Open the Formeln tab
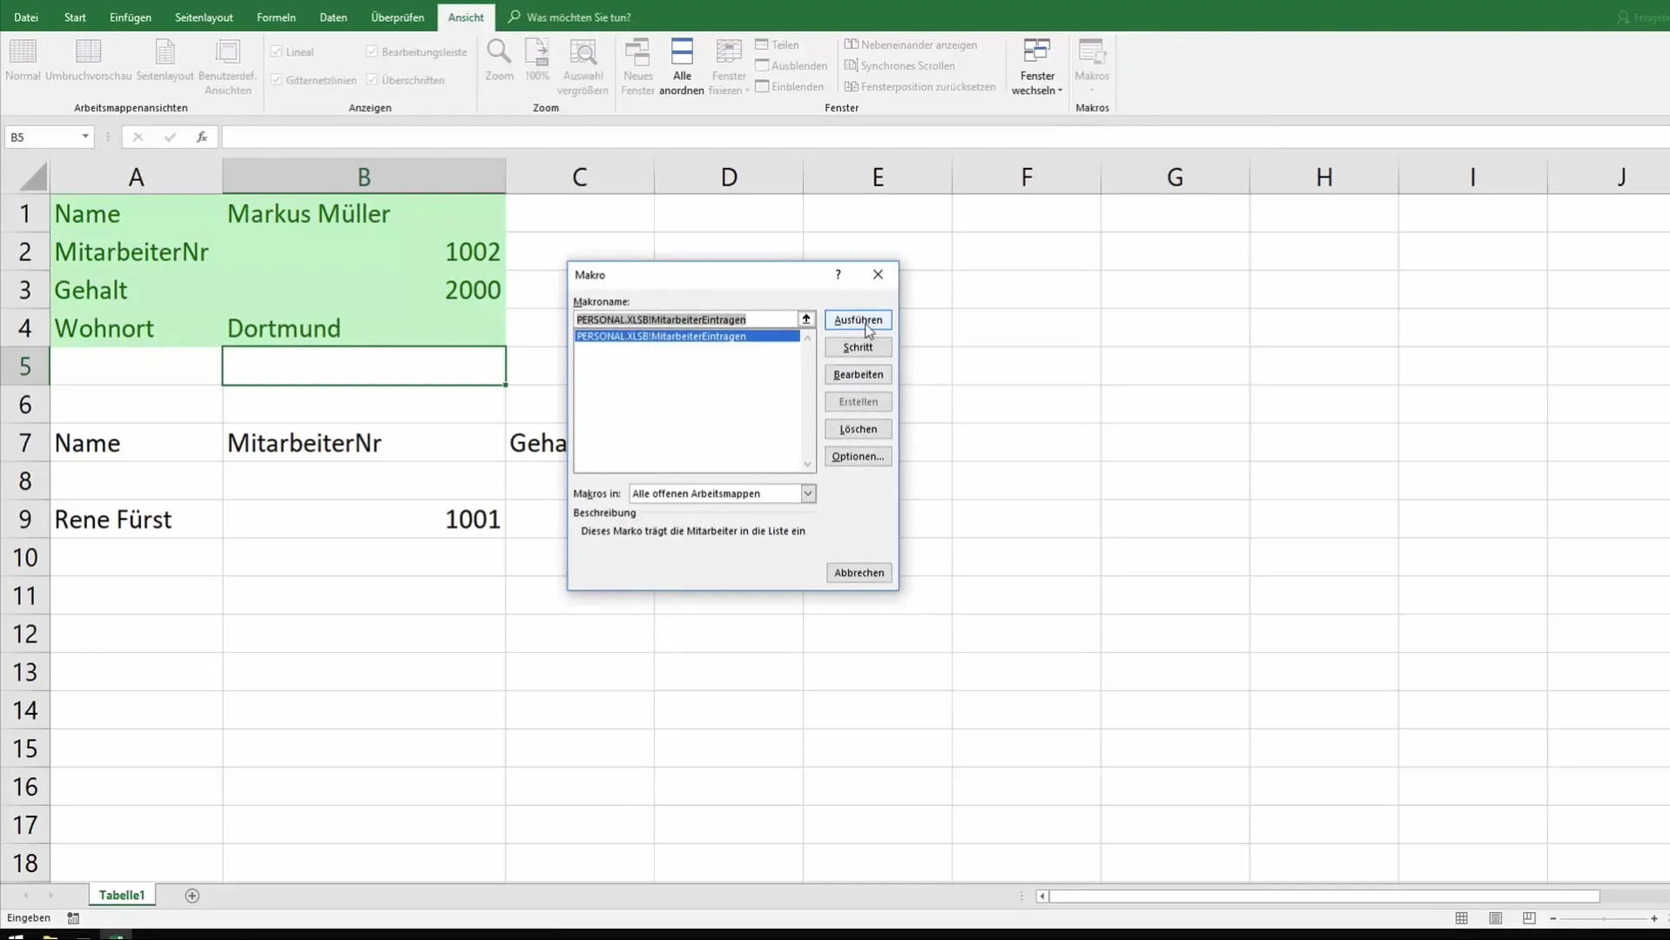 click(x=276, y=17)
